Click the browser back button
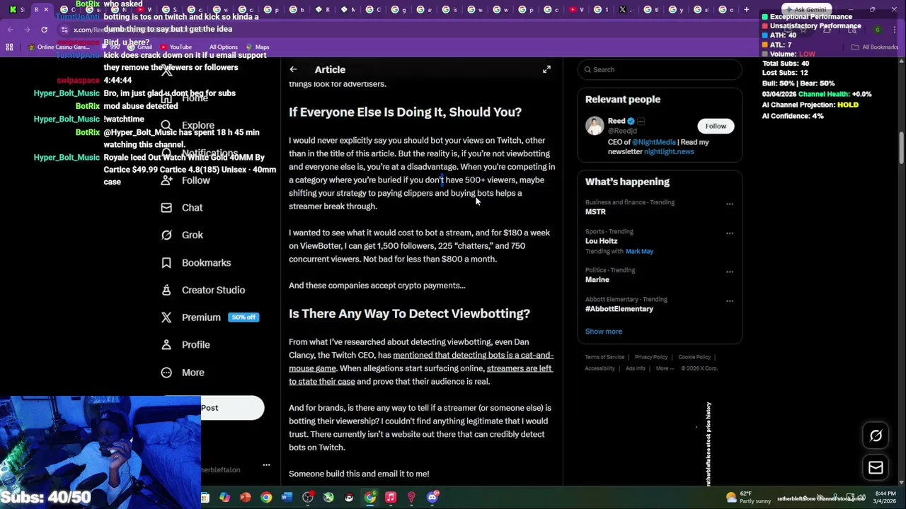Viewport: 906px width, 509px height. click(x=10, y=29)
